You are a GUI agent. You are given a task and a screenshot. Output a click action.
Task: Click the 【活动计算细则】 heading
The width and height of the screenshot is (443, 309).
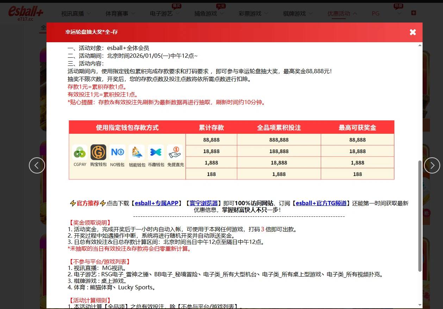[x=90, y=300]
